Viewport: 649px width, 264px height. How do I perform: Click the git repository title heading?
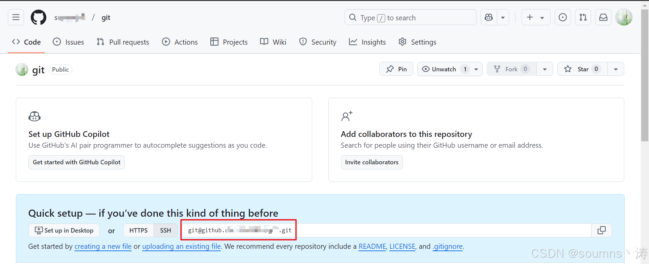[x=38, y=70]
